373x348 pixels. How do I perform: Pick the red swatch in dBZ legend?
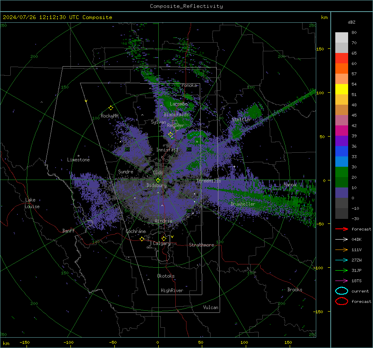pos(342,58)
